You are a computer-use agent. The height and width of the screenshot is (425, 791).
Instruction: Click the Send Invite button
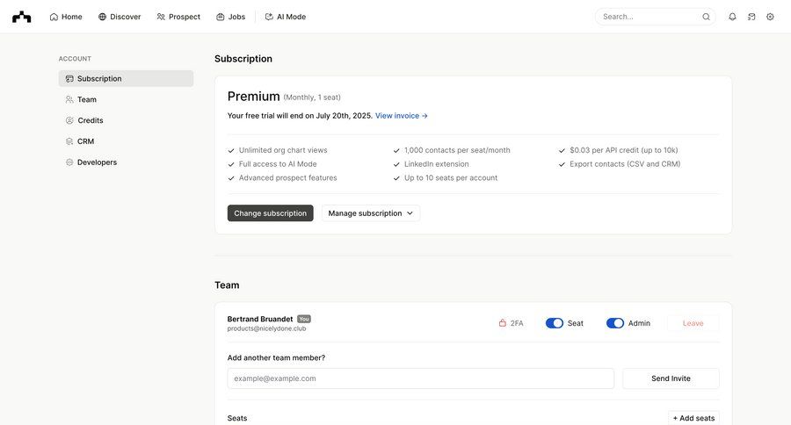[x=671, y=378]
